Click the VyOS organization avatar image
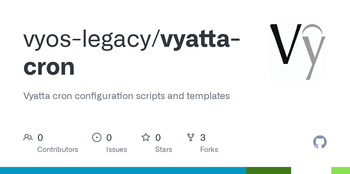Viewport: 350px width, 174px height. 298,52
